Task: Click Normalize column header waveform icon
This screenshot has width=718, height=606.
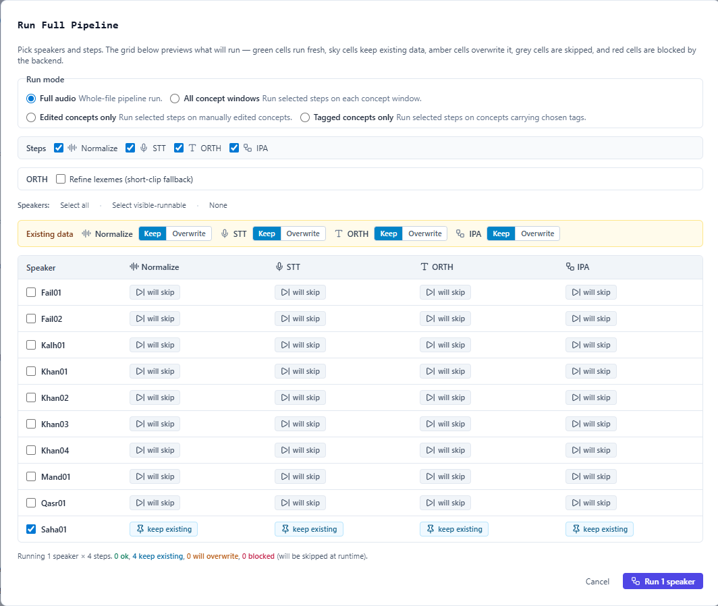Action: point(134,267)
